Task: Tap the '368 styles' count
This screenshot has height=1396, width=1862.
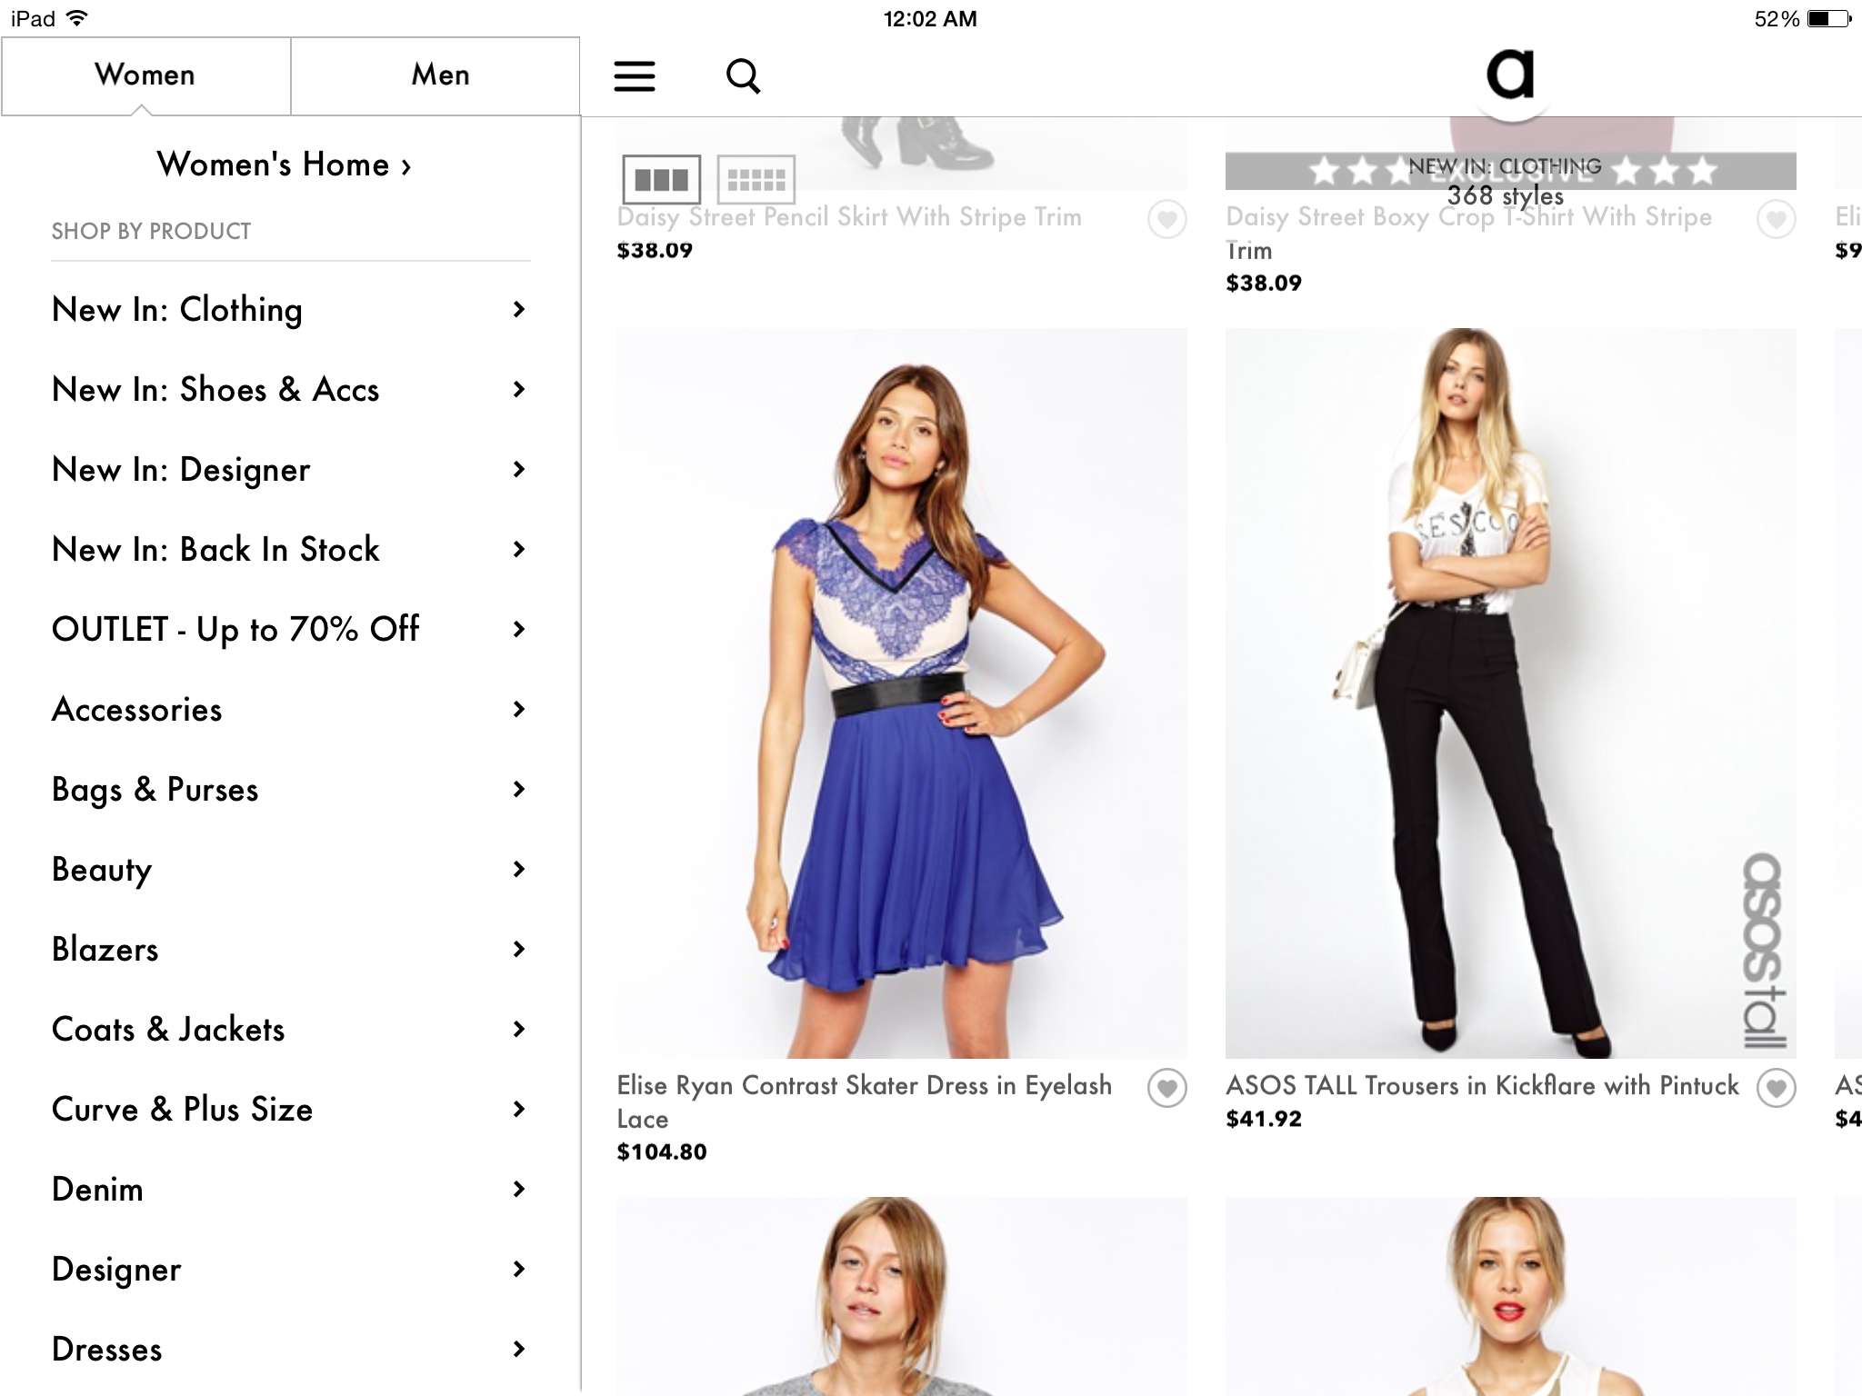Action: click(1506, 195)
